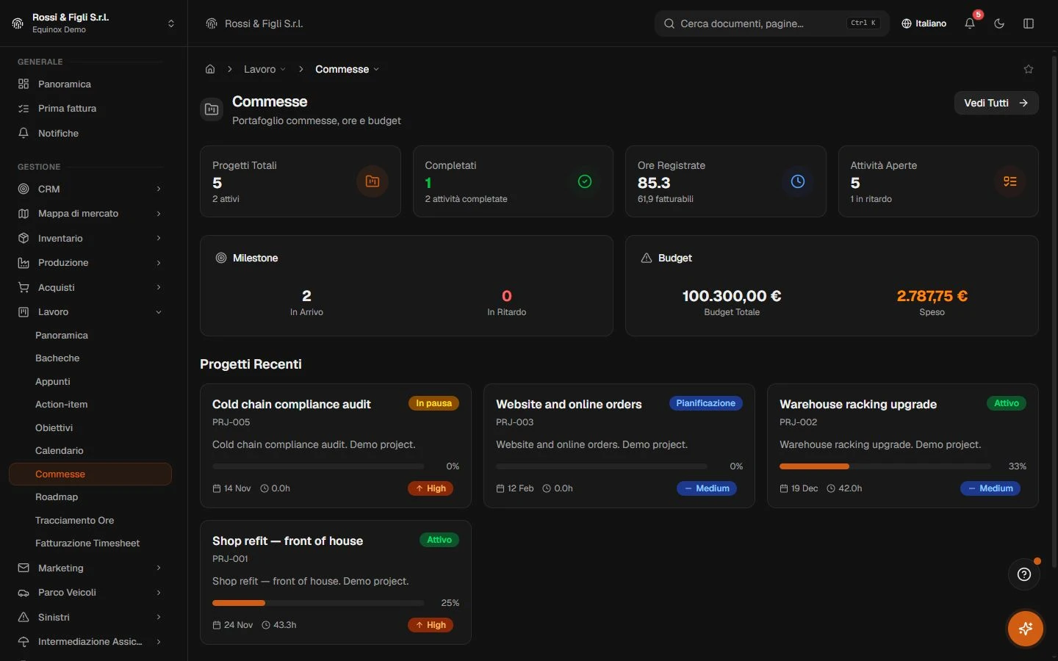The image size is (1058, 661).
Task: Click the Progetti Totali folder icon
Action: [373, 181]
